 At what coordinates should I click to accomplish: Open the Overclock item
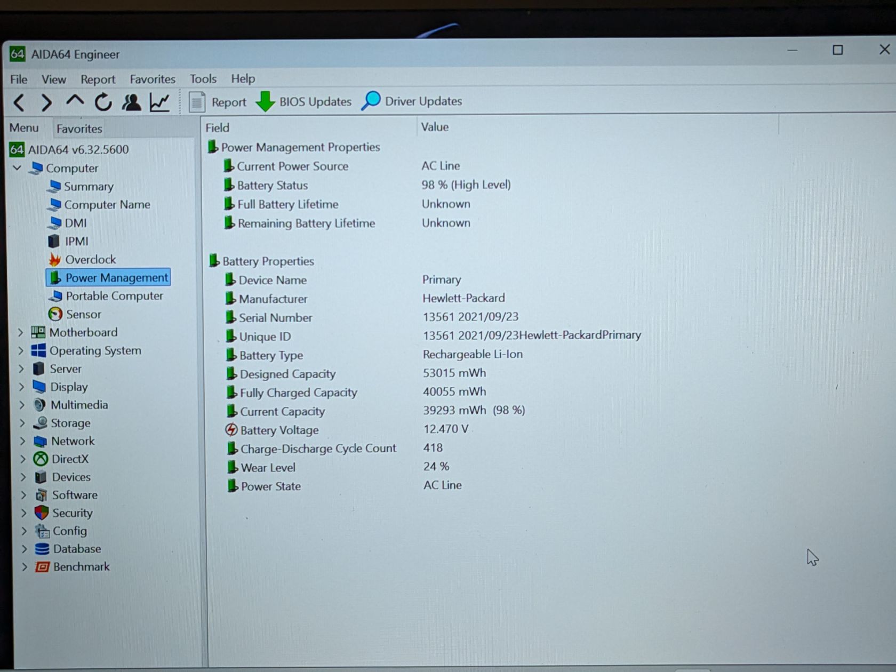[x=82, y=260]
